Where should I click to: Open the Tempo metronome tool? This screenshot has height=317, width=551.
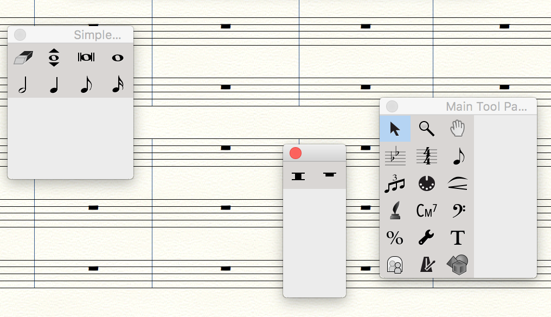(426, 265)
